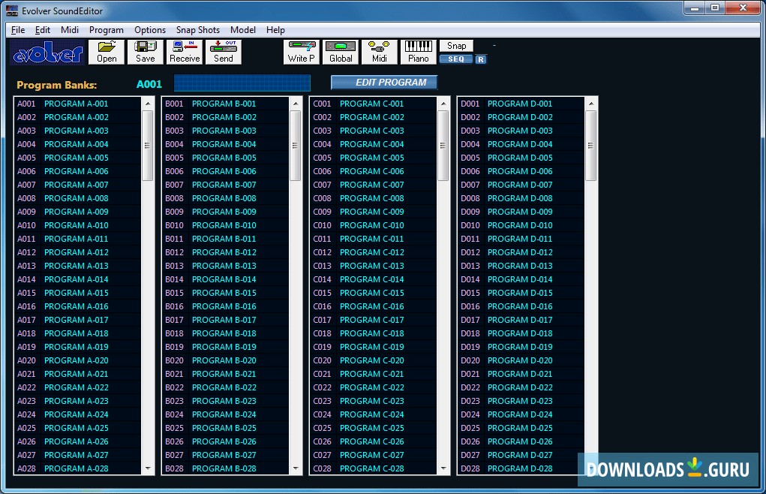Toggle the Snap button
This screenshot has width=766, height=494.
point(455,45)
